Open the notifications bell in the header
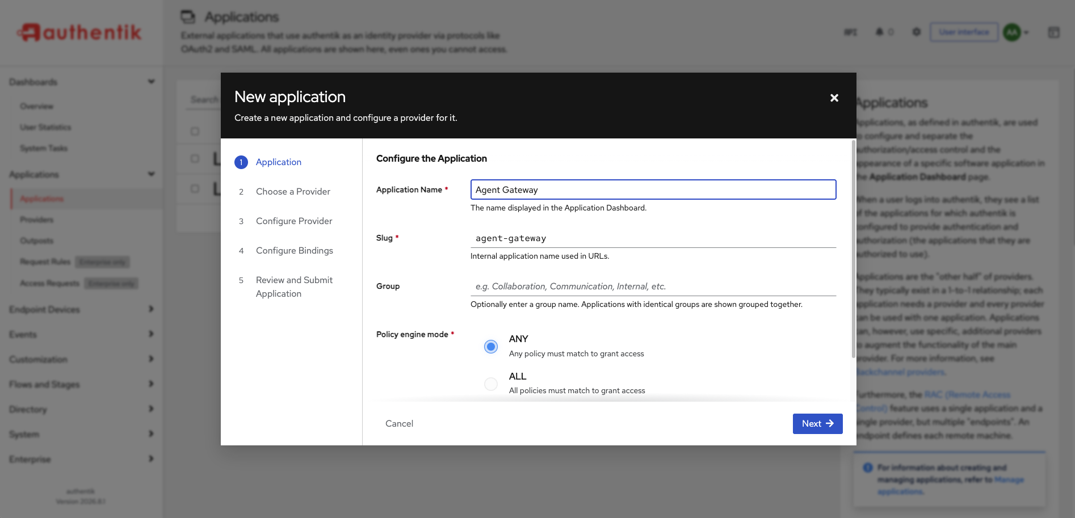Screen dimensions: 1075x518 coord(879,32)
